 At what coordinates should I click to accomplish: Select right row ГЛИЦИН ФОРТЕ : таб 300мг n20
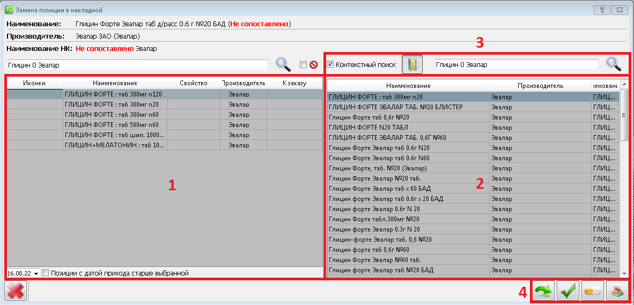coord(473,97)
